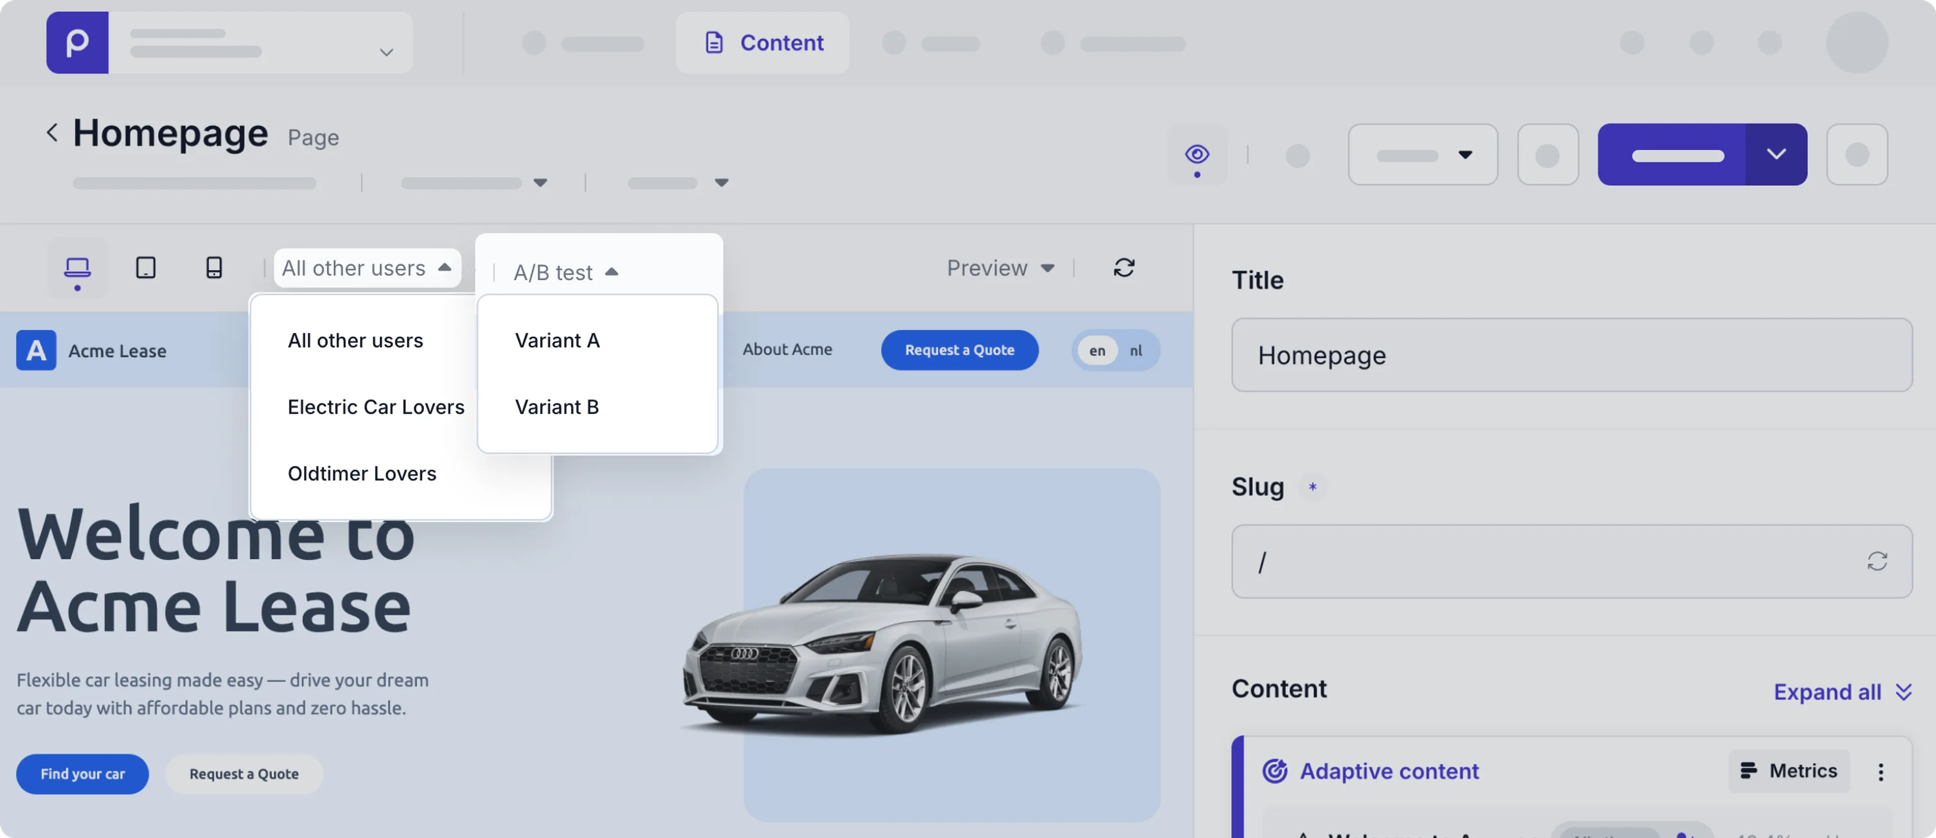Click the slug regenerate icon
This screenshot has width=1936, height=838.
point(1878,561)
